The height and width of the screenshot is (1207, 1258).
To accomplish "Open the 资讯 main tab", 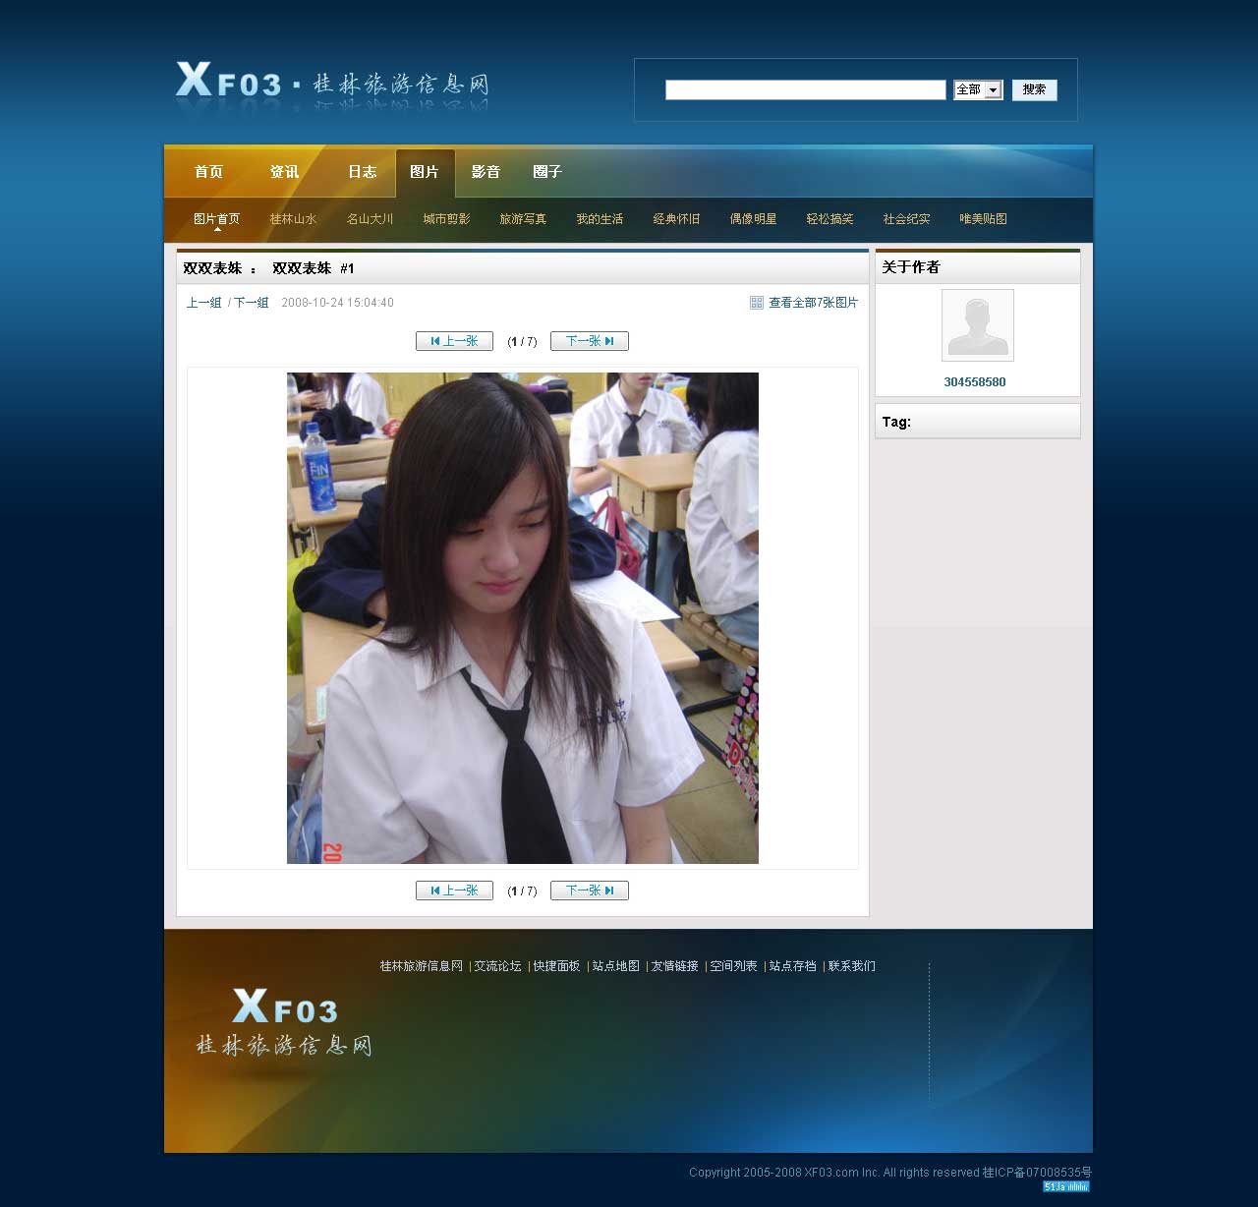I will click(x=285, y=172).
